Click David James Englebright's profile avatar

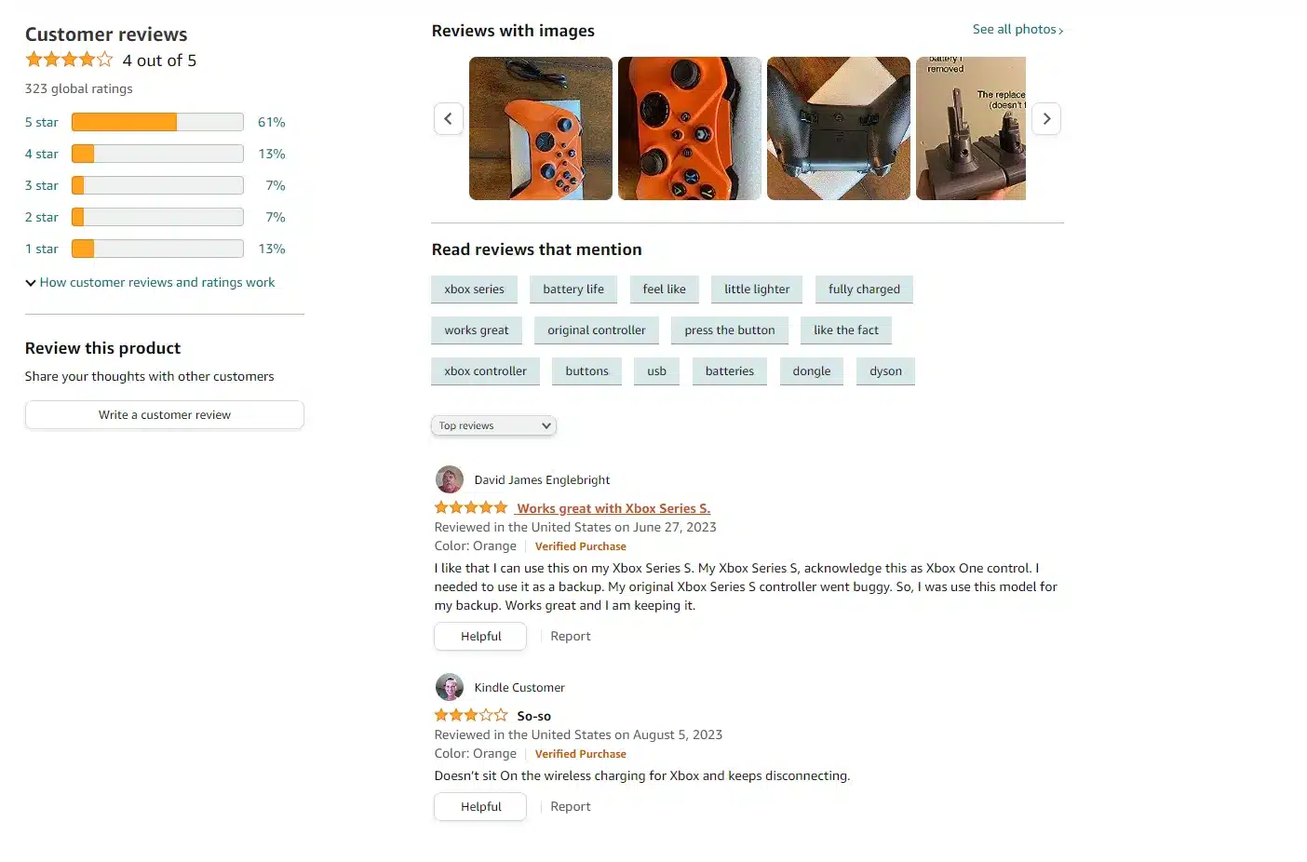450,479
